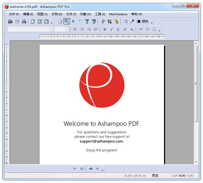Open the font name dropdown
The width and height of the screenshot is (203, 183).
(52, 29)
